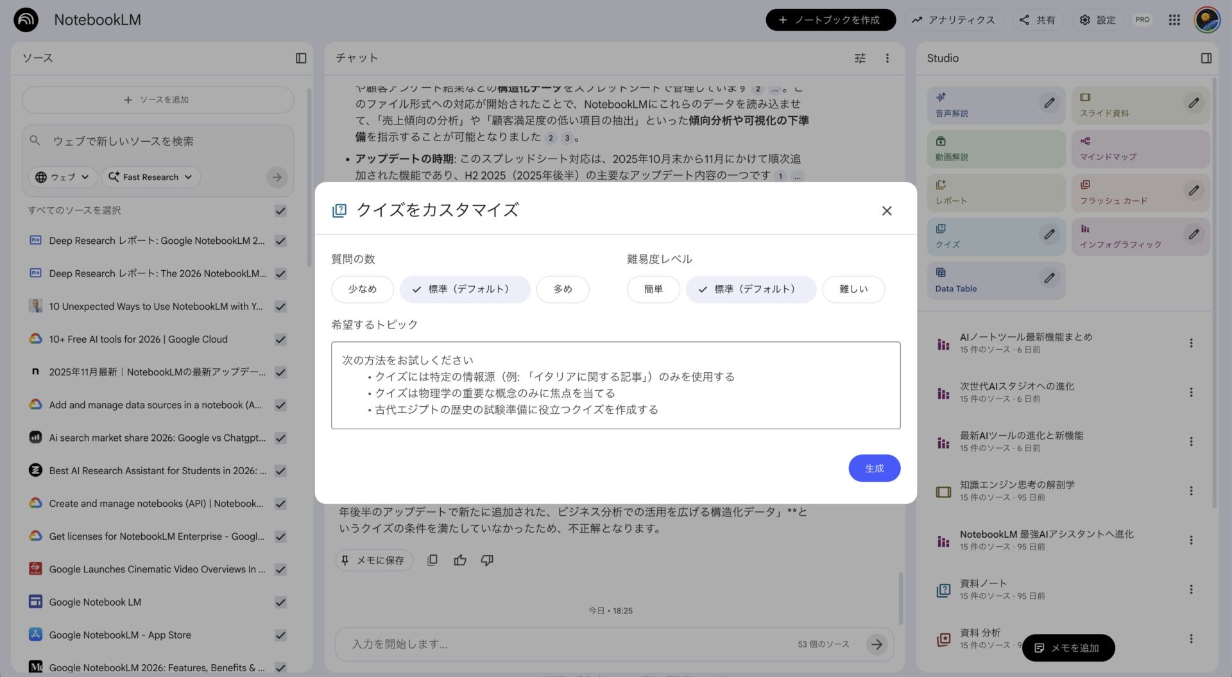Open the Fast Research dropdown
This screenshot has height=677, width=1232.
(x=150, y=176)
